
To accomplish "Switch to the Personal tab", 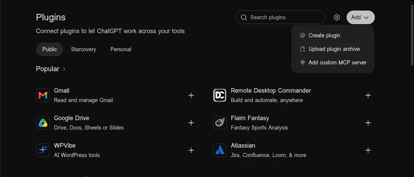I will pyautogui.click(x=121, y=49).
